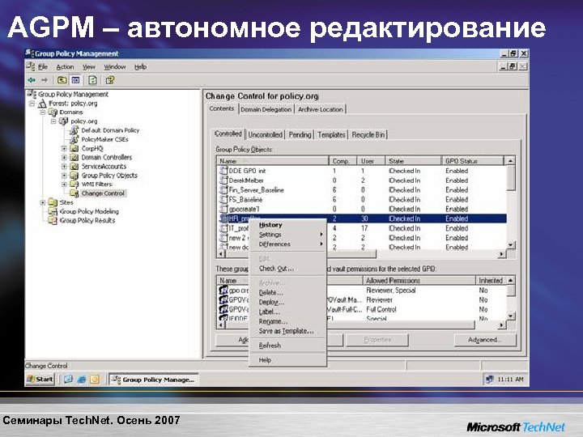
Task: Open the Action menu
Action: click(x=65, y=67)
